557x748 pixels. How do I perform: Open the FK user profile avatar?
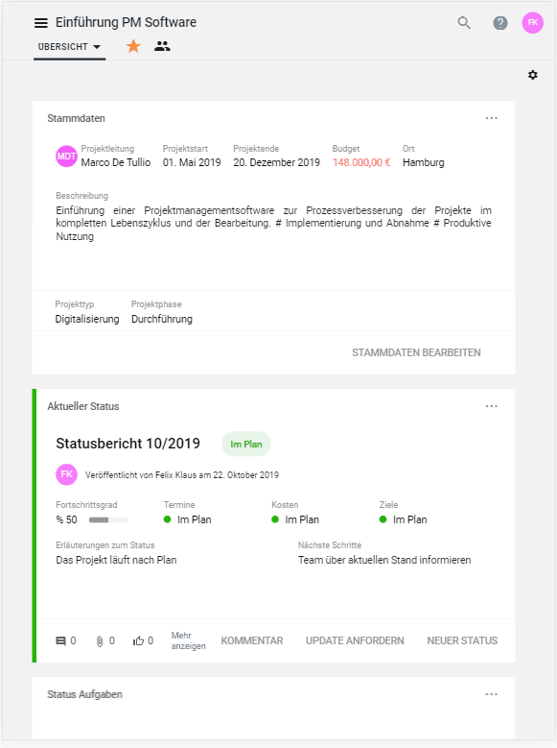click(533, 22)
